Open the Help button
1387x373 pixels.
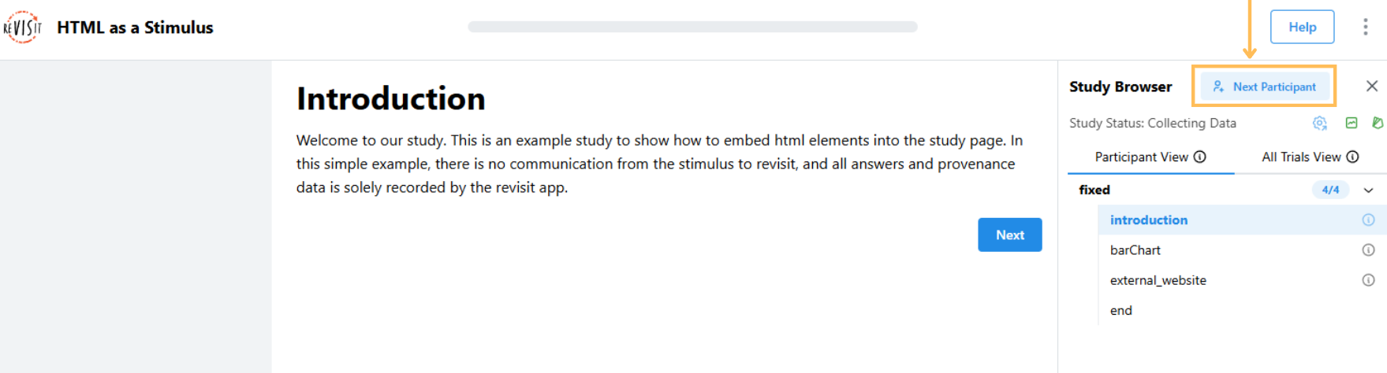[x=1302, y=27]
